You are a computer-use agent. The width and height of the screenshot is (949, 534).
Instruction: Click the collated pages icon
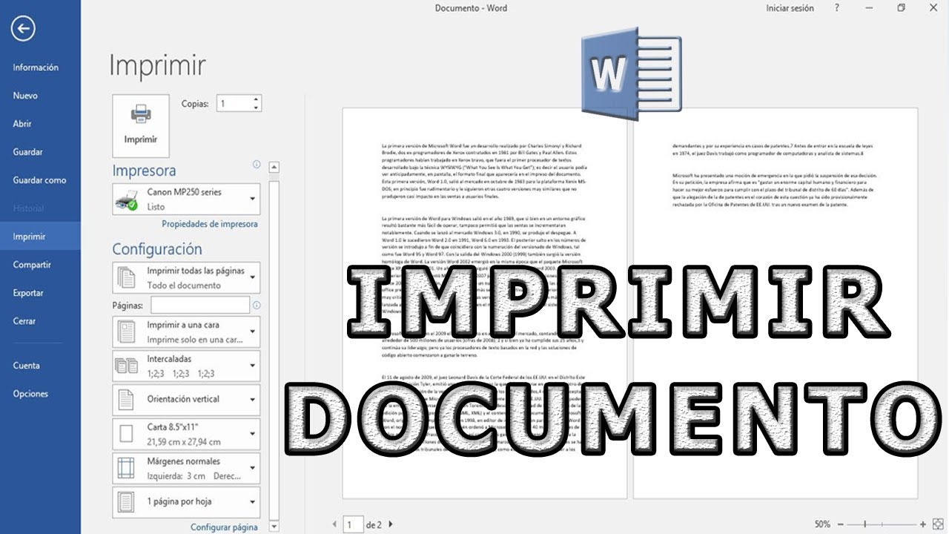coord(127,366)
